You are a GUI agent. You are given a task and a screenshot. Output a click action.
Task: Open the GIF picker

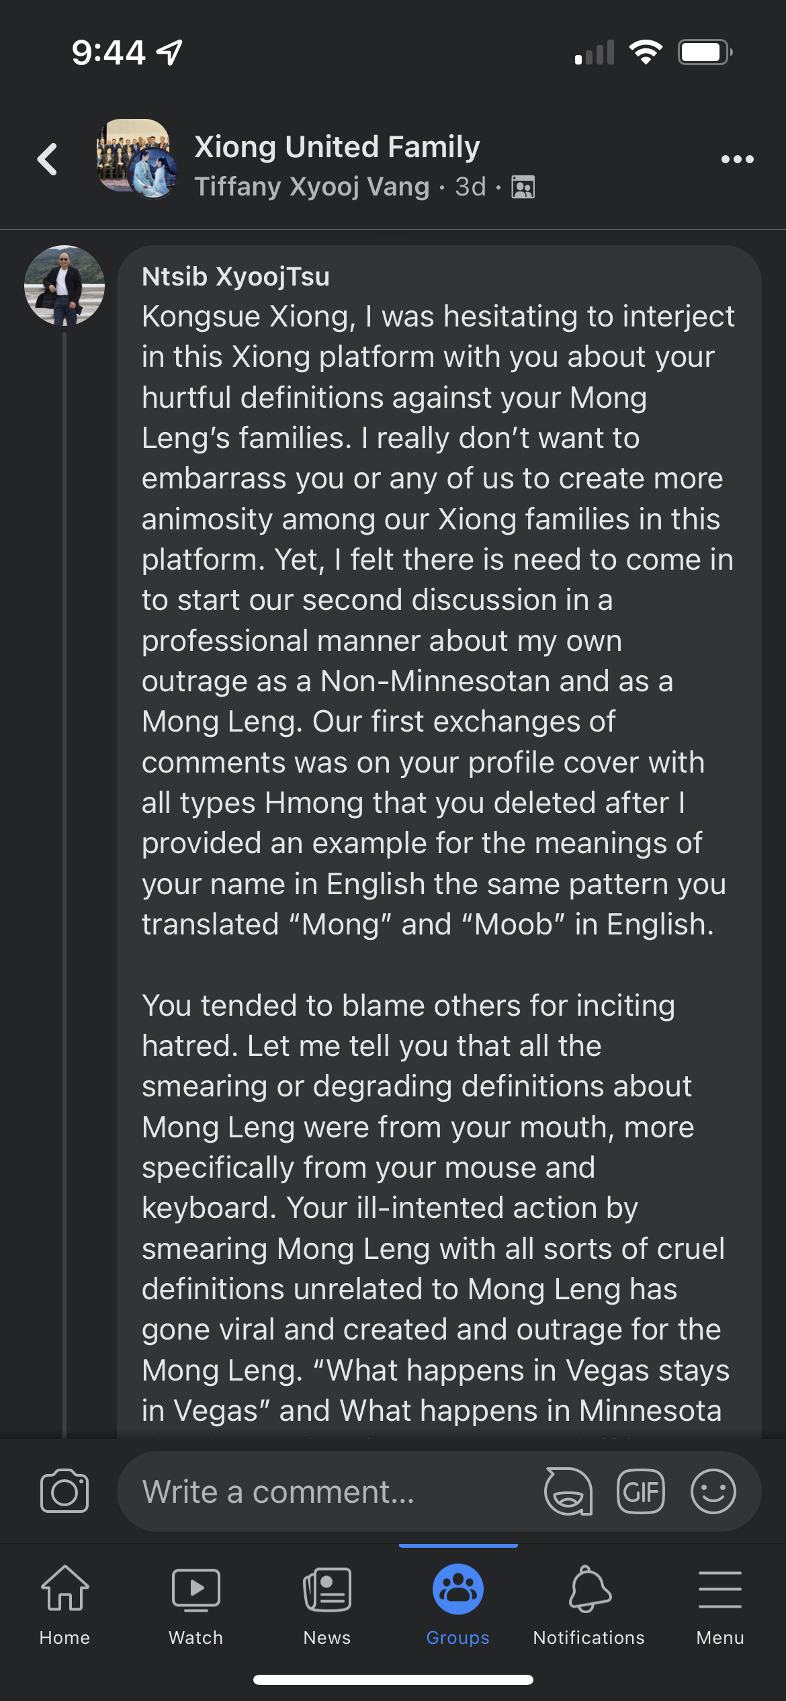pos(641,1491)
